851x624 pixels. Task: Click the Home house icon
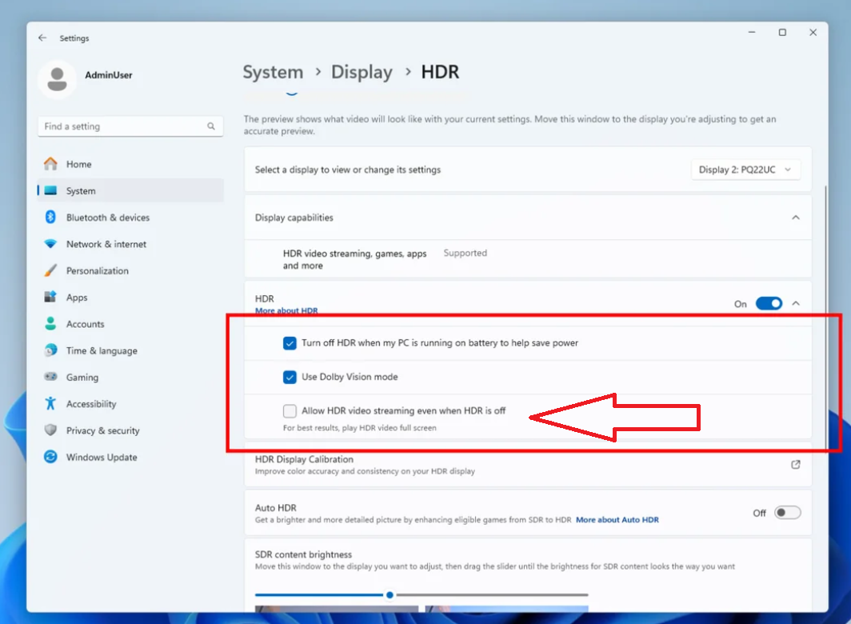(x=50, y=163)
